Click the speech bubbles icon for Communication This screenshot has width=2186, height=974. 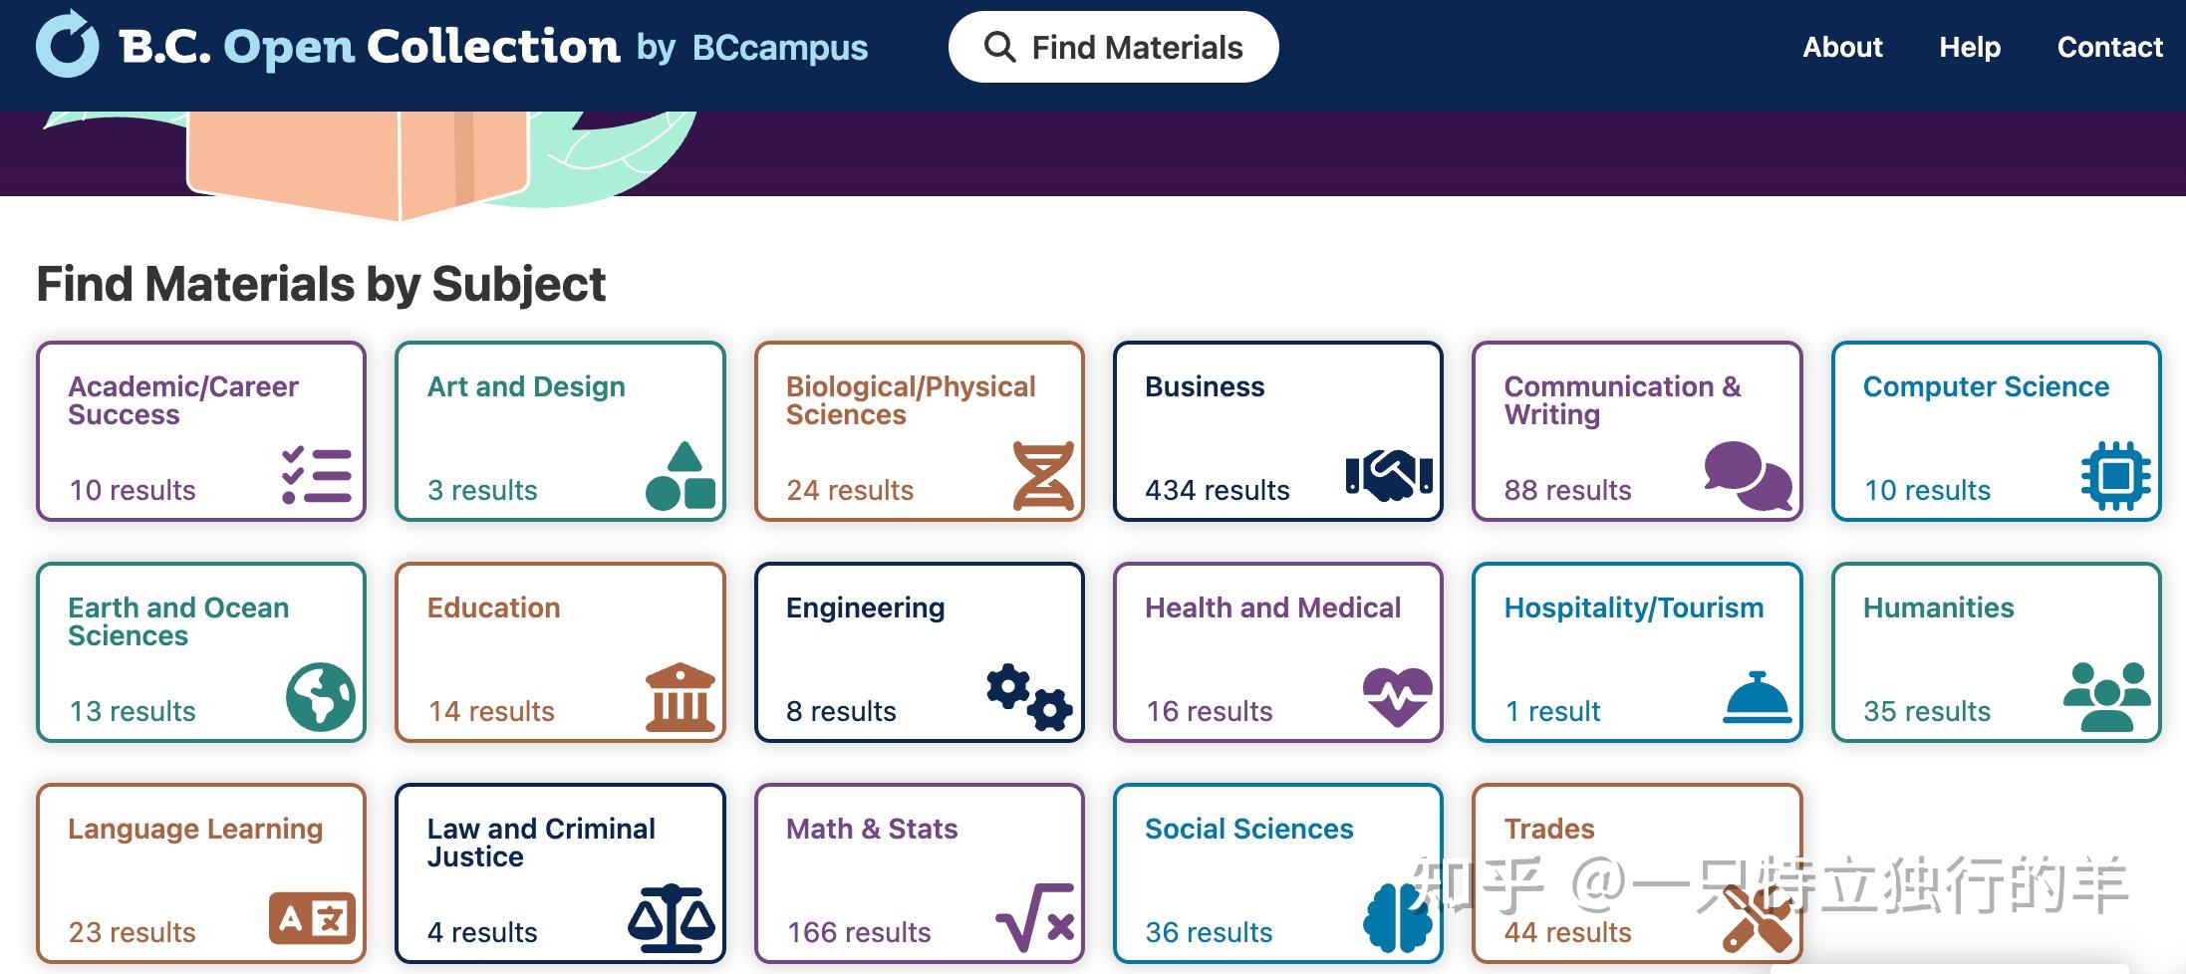point(1747,475)
